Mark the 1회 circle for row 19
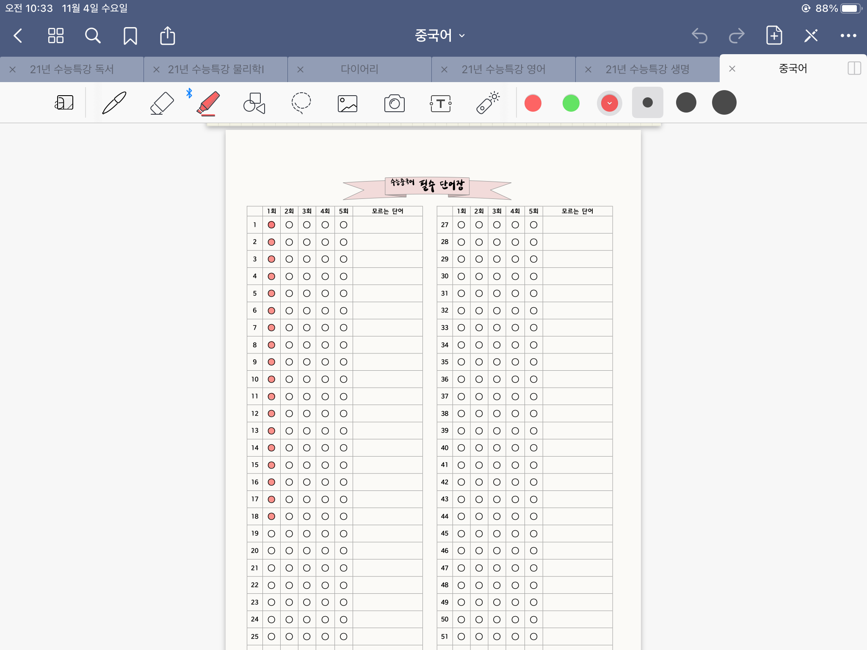The image size is (867, 650). (x=271, y=534)
